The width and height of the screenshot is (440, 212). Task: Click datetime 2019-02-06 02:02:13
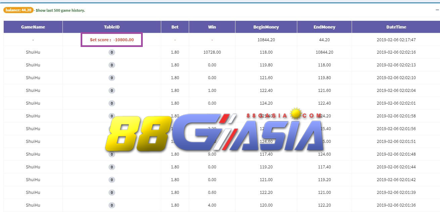[396, 65]
